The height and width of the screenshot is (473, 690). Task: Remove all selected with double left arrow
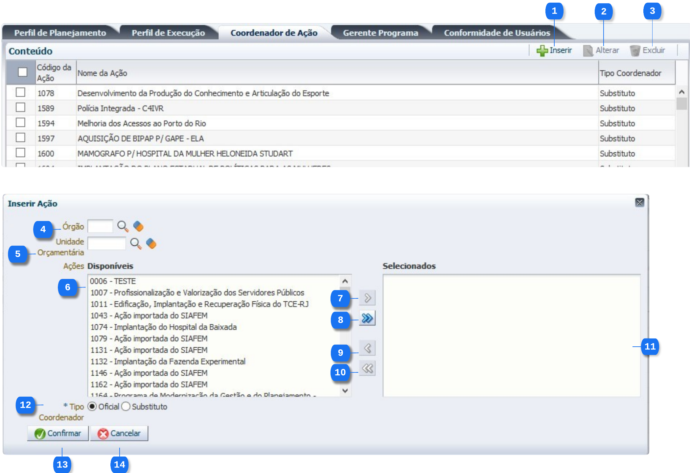pyautogui.click(x=367, y=368)
